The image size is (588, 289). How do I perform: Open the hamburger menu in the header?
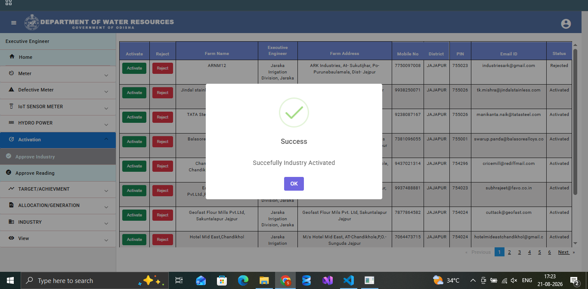click(x=14, y=23)
